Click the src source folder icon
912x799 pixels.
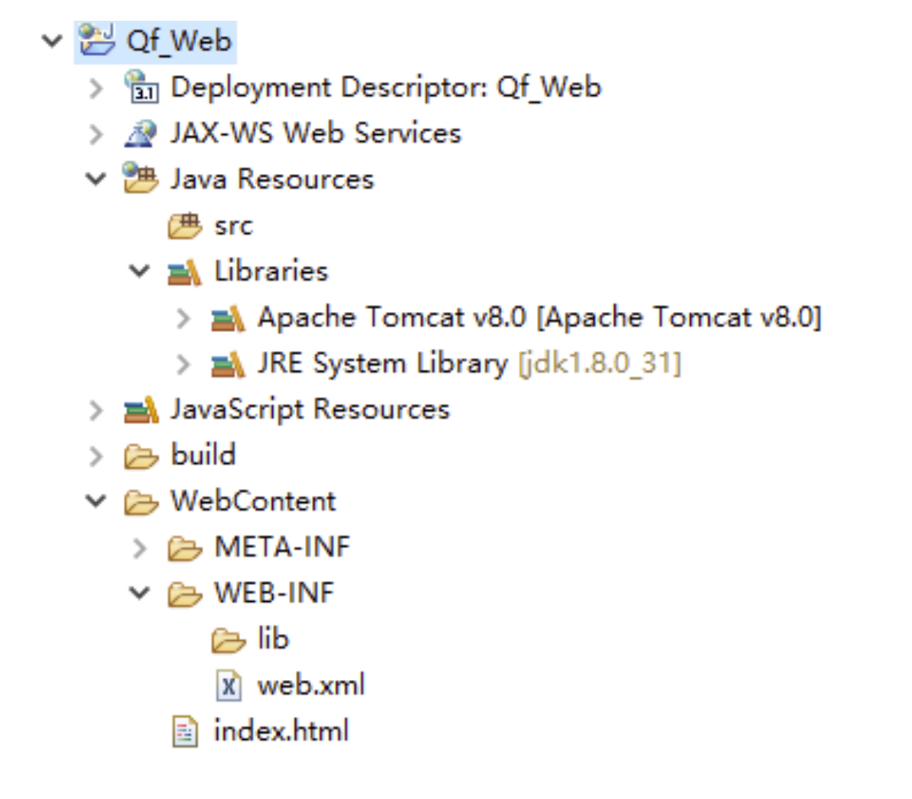tap(184, 225)
